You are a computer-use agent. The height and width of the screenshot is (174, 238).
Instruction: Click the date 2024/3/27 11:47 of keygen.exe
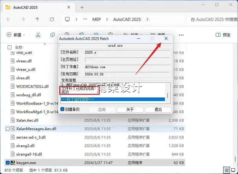click(x=98, y=163)
